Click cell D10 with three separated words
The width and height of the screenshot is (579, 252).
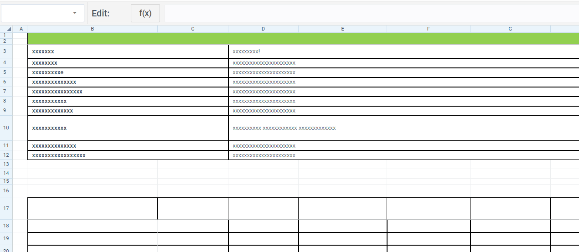(284, 128)
